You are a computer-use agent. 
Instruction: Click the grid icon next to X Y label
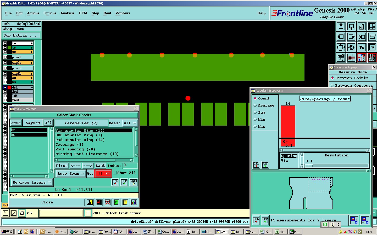coord(22,213)
